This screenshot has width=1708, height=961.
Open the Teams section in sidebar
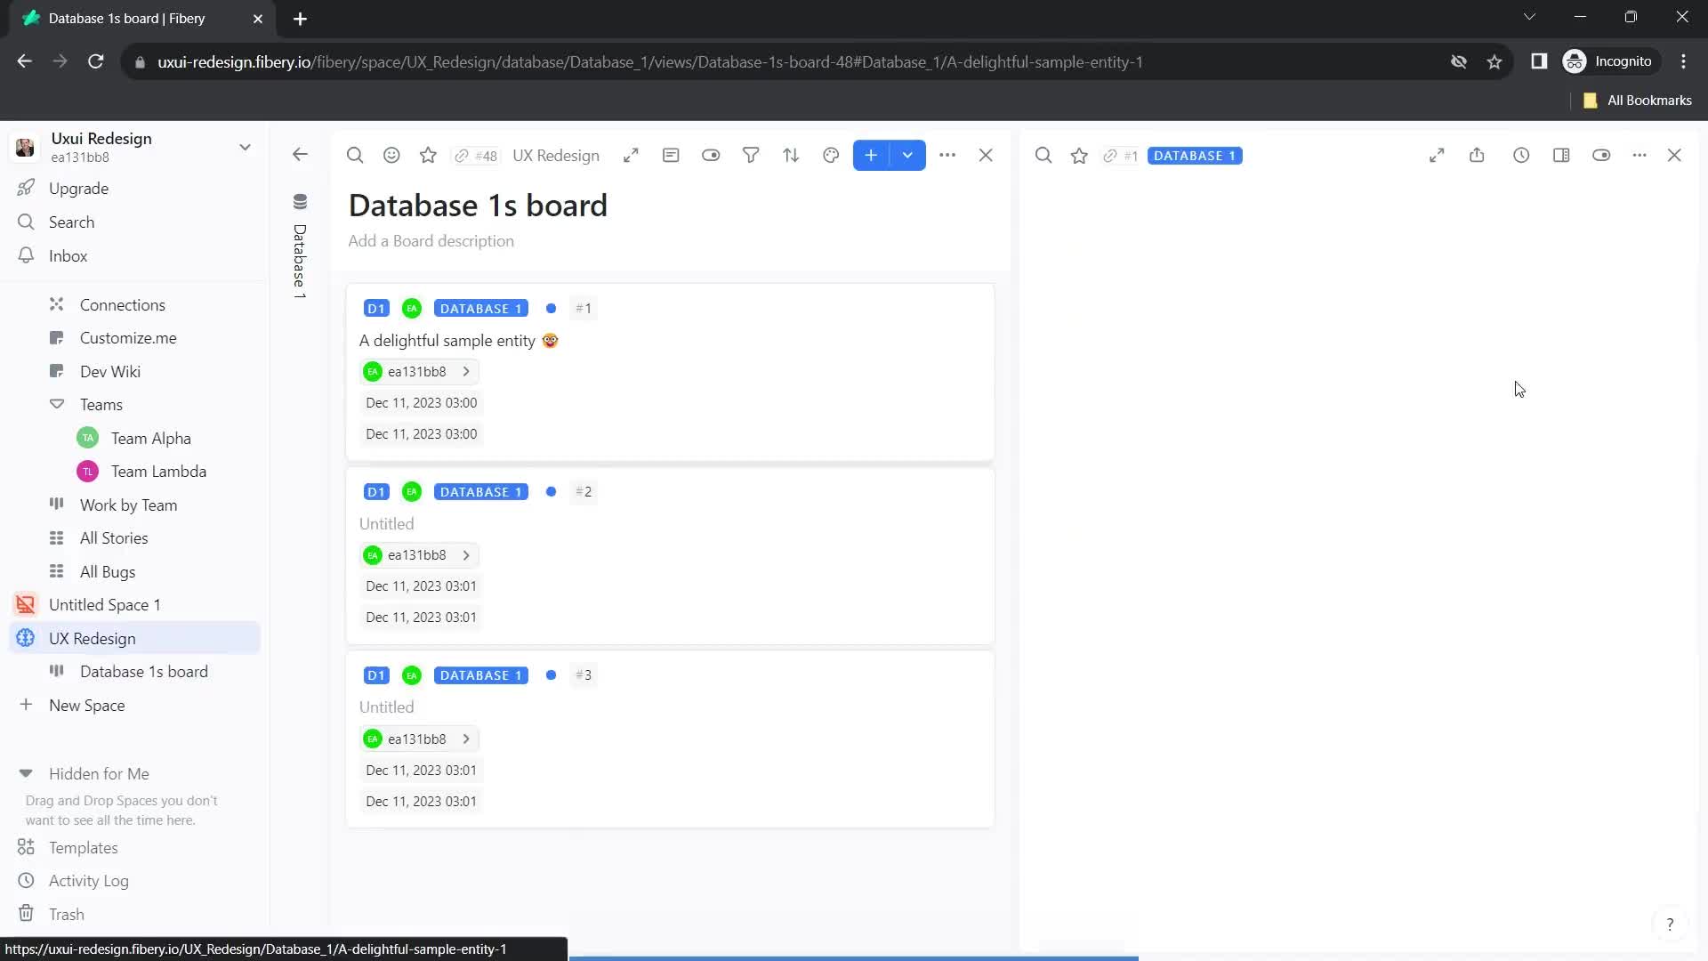(x=101, y=405)
